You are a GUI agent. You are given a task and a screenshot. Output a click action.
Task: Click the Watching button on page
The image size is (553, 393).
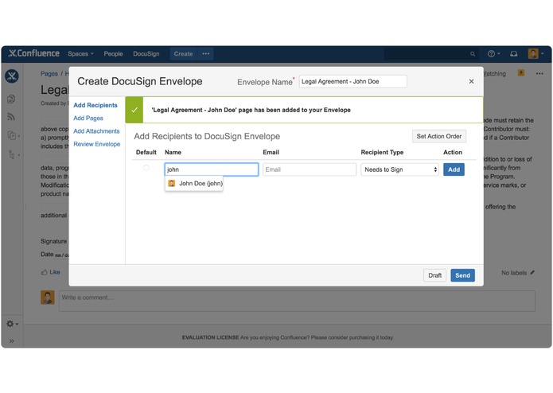click(494, 74)
